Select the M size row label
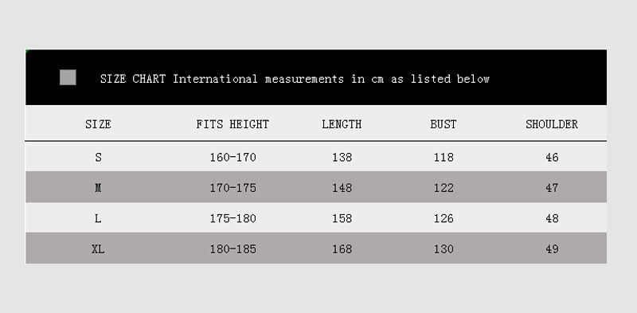The width and height of the screenshot is (637, 313). (98, 188)
